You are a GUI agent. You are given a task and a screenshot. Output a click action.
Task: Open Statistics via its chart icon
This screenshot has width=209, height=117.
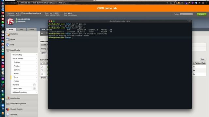tap(8, 34)
